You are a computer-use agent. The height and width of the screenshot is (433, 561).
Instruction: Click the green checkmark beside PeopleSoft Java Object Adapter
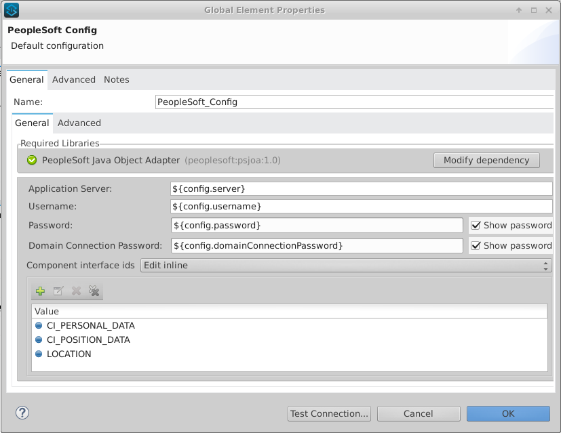[31, 161]
